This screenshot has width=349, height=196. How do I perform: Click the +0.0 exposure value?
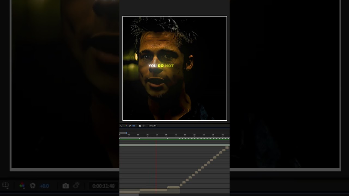[133, 126]
